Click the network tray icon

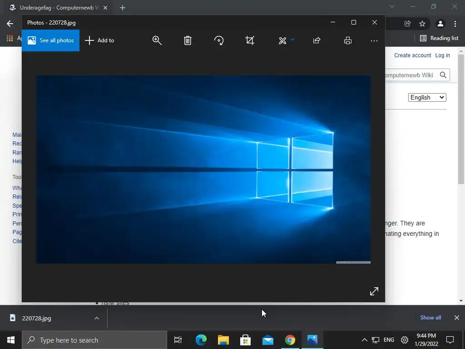click(x=376, y=340)
